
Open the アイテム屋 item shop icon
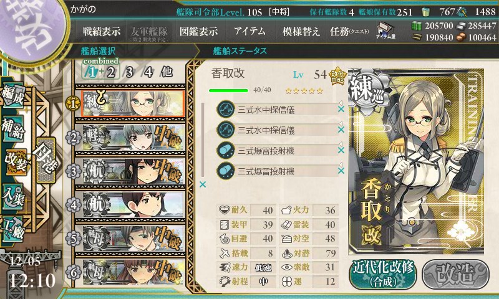coord(385,31)
